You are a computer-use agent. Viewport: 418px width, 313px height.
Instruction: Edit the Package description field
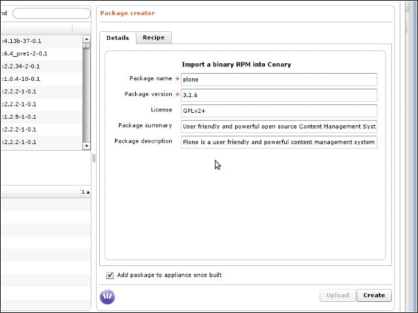click(x=279, y=142)
